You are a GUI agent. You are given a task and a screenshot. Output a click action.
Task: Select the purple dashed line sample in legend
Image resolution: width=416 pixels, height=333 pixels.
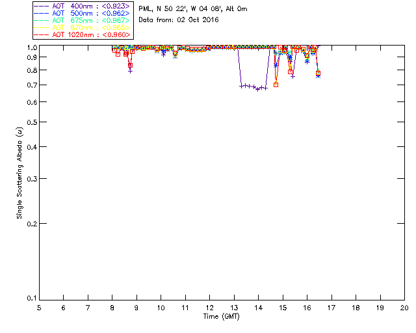42,6
